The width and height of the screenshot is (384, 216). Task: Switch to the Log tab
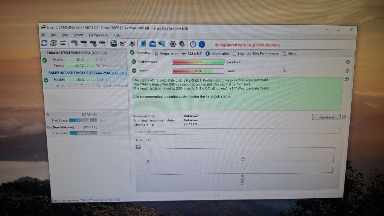238,53
